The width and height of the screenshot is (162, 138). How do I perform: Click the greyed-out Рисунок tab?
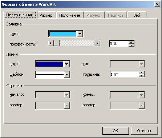click(94, 15)
